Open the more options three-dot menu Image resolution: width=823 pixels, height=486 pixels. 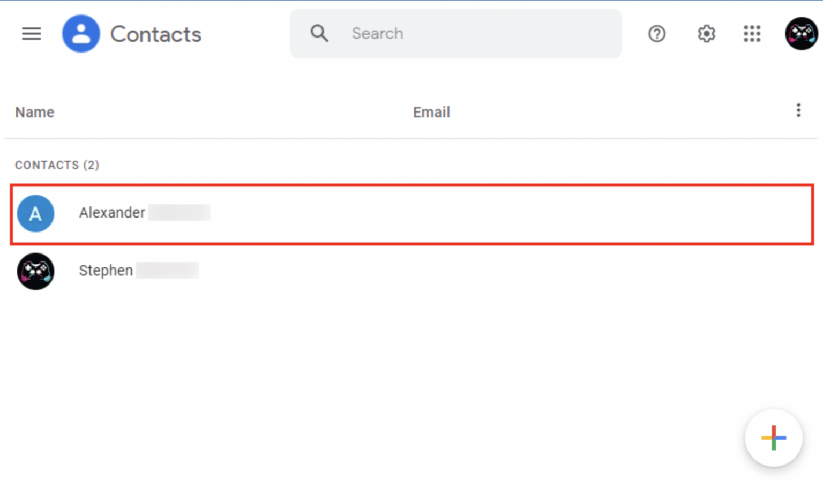pyautogui.click(x=798, y=110)
